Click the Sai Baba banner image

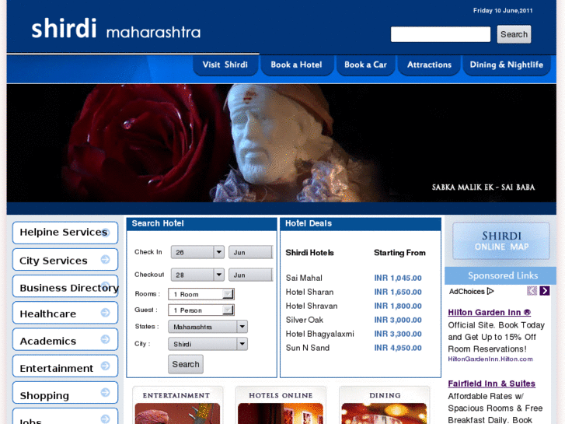281,143
